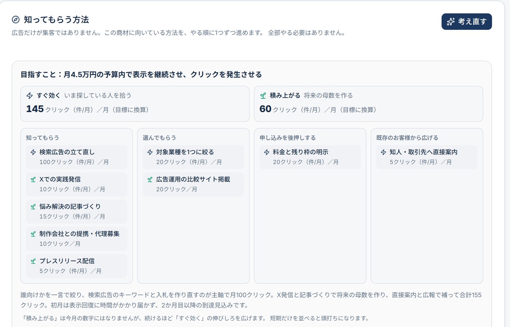Click lightning icon on 対象業種を1つに絞る
This screenshot has width=510, height=327.
(x=150, y=152)
